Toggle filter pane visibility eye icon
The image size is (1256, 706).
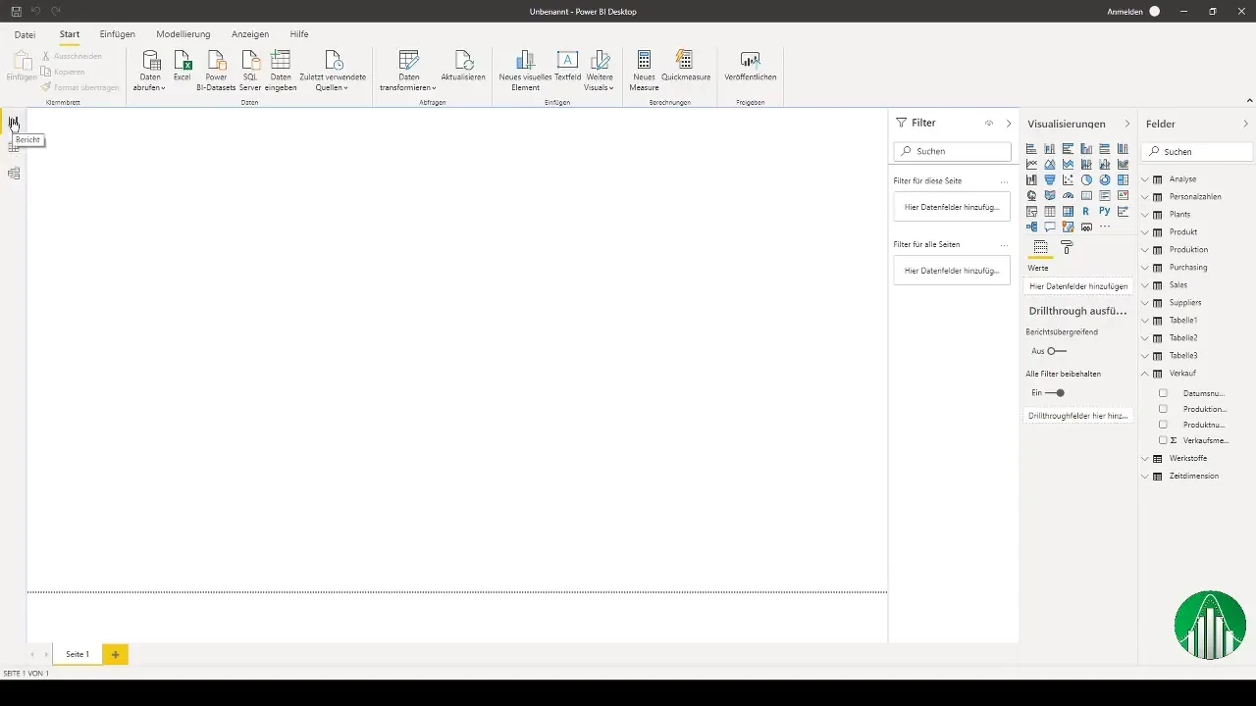tap(989, 124)
